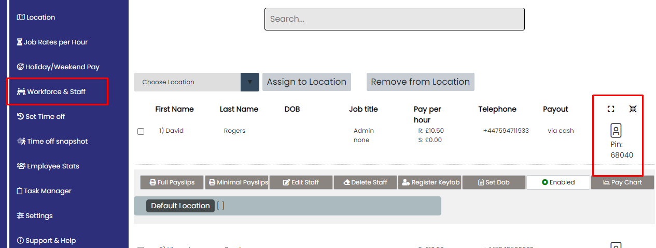656x248 pixels.
Task: Open Support & Help in sidebar
Action: click(46, 240)
